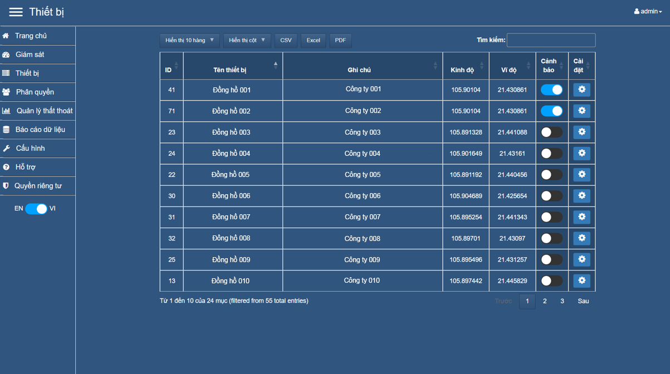Click the shield icon for Quyền riêng tư
This screenshot has height=374, width=670.
click(x=6, y=186)
